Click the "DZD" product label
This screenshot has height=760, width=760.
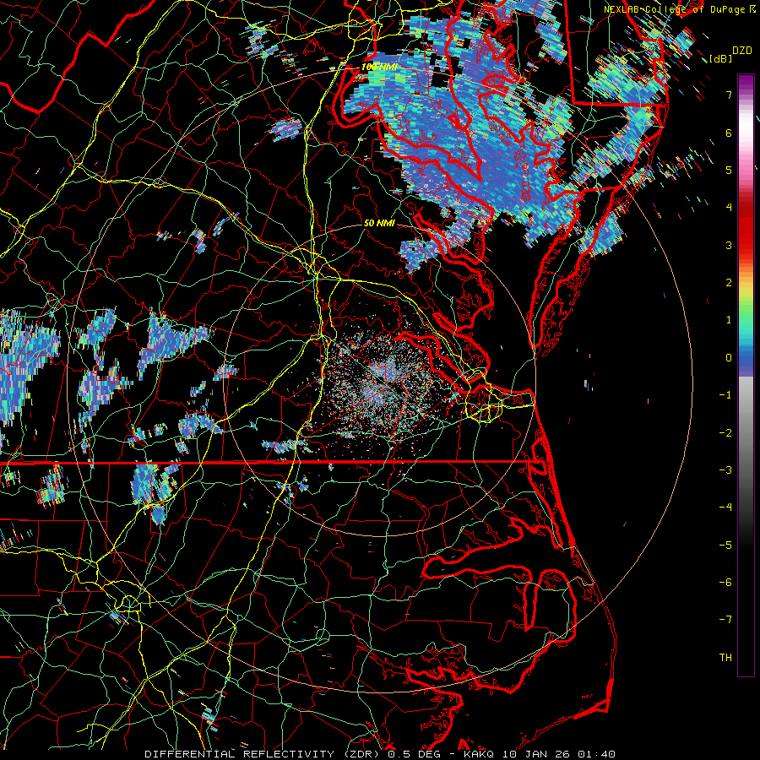pyautogui.click(x=742, y=51)
